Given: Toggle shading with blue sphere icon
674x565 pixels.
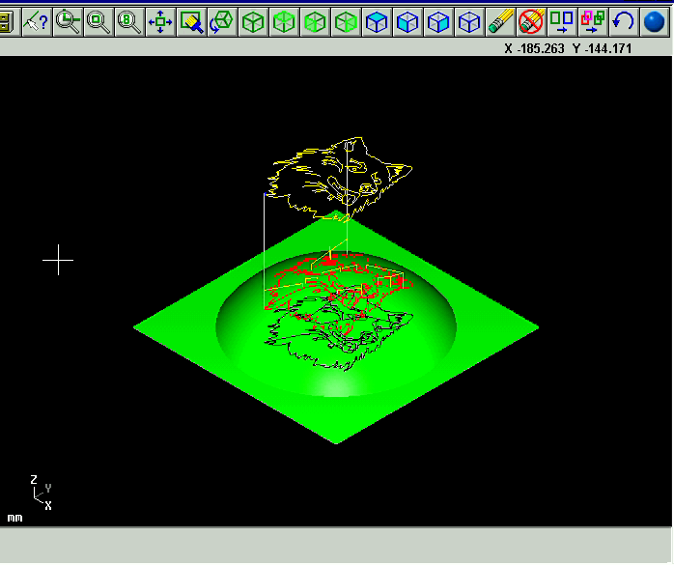Looking at the screenshot, I should [655, 21].
